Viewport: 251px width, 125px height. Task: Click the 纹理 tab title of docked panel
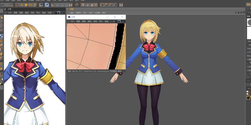click(x=9, y=9)
